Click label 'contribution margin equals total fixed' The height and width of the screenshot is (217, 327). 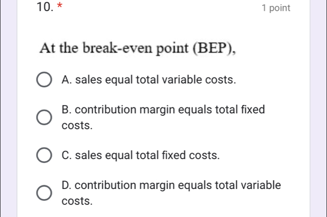(170, 110)
